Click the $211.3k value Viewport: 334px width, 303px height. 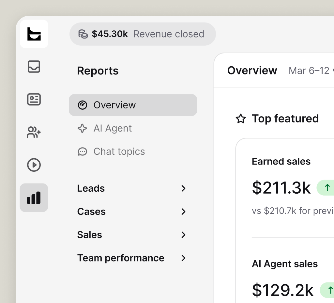(281, 188)
